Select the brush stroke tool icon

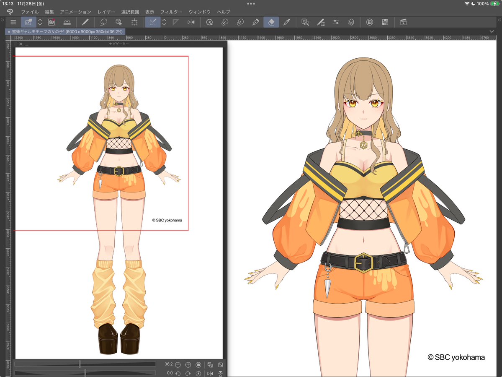click(x=85, y=22)
